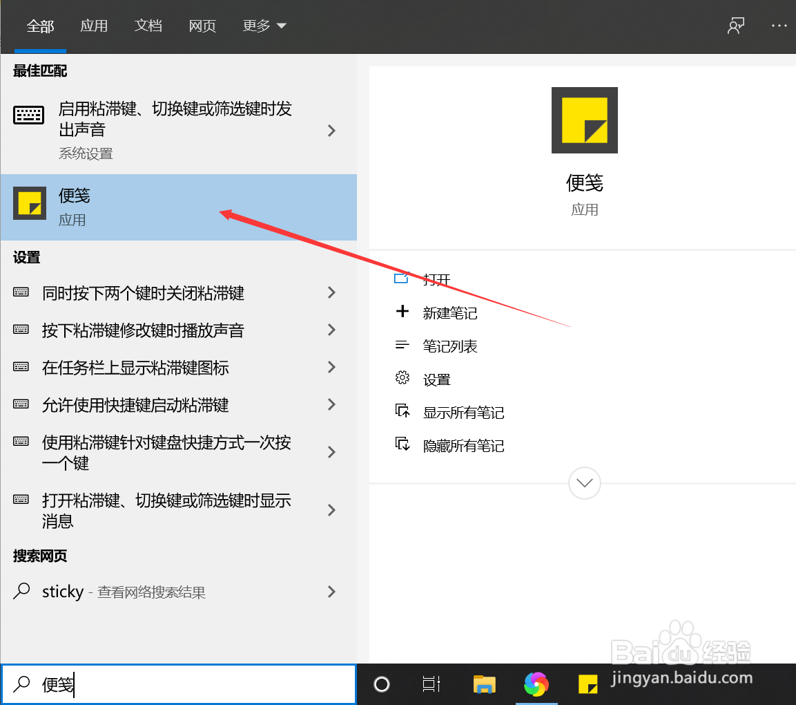Open 便笺 设置 with the gear icon
Screen dimensions: 796x705
point(402,378)
